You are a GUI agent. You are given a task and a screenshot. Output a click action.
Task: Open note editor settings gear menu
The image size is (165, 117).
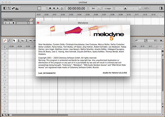(161, 41)
